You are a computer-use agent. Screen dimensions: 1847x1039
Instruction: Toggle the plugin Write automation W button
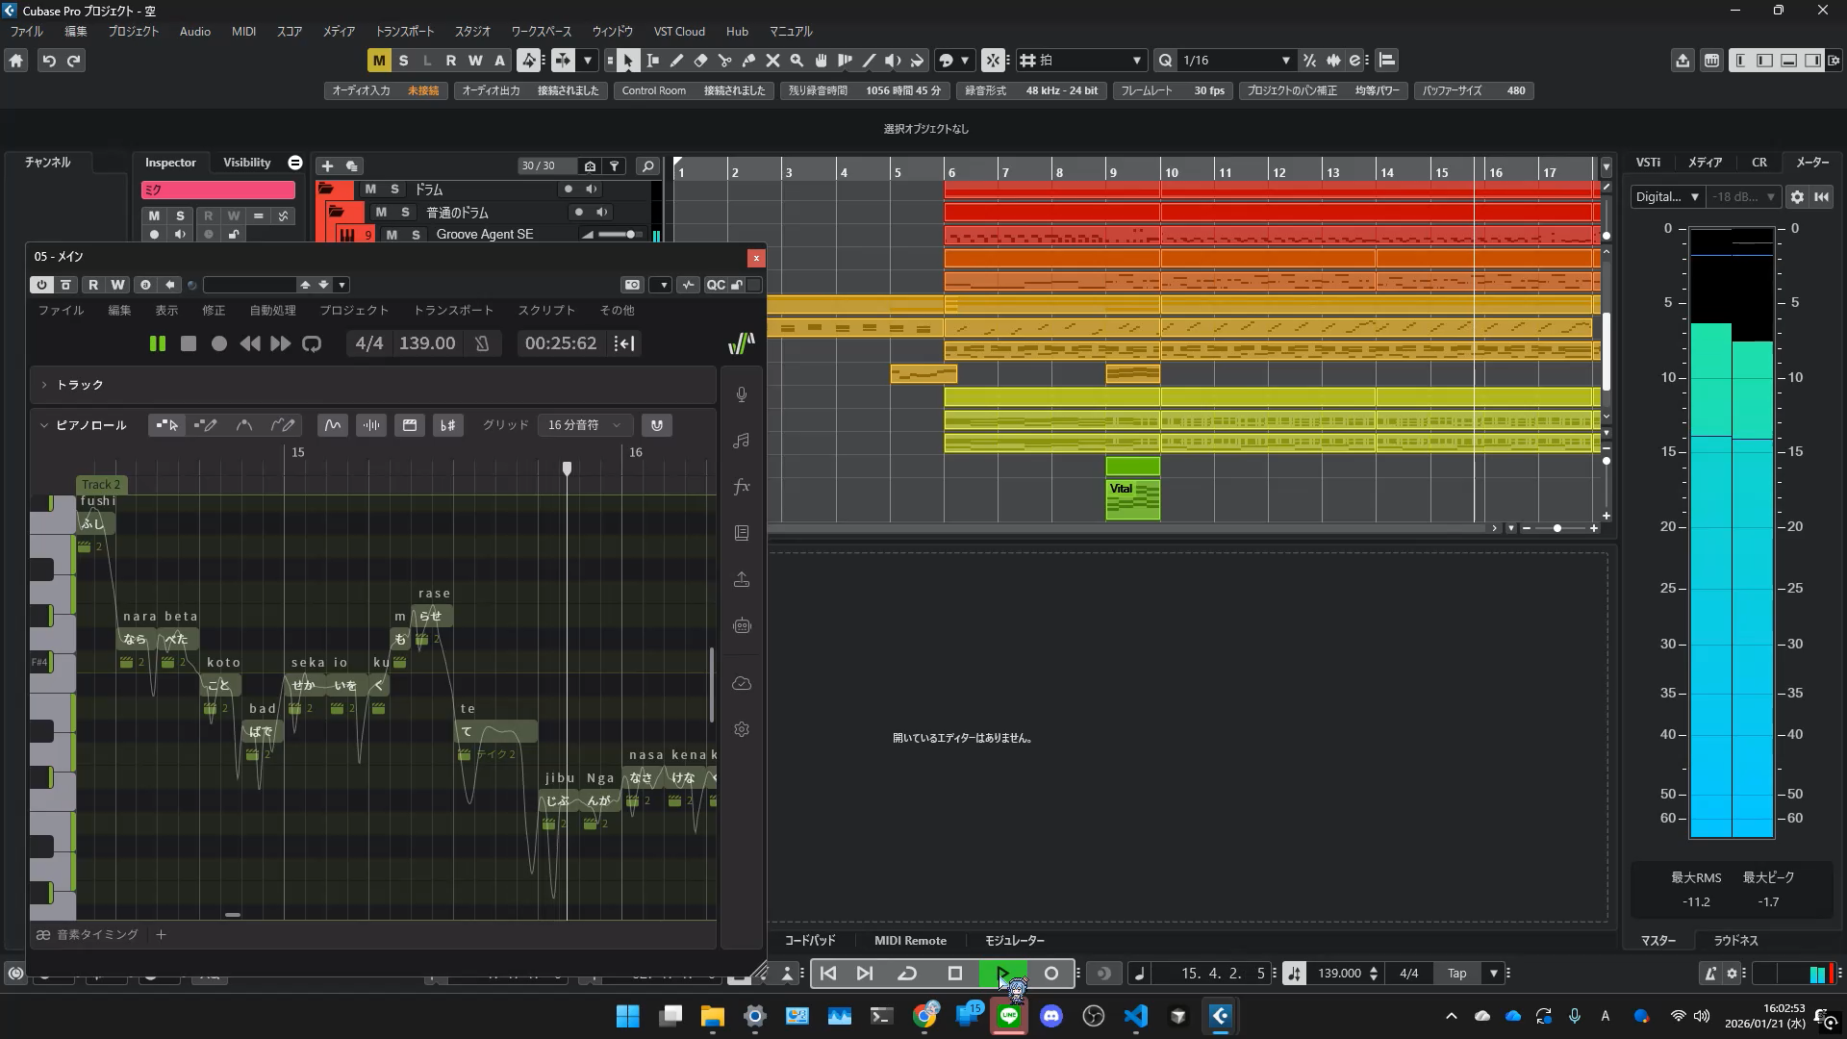point(117,285)
